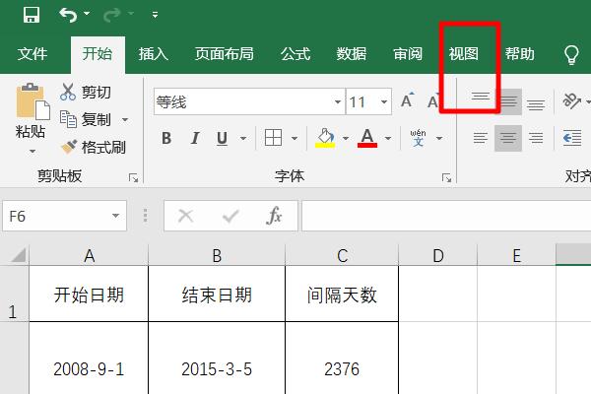Select row 1 header
Screen dimensions: 591x394
coord(15,295)
